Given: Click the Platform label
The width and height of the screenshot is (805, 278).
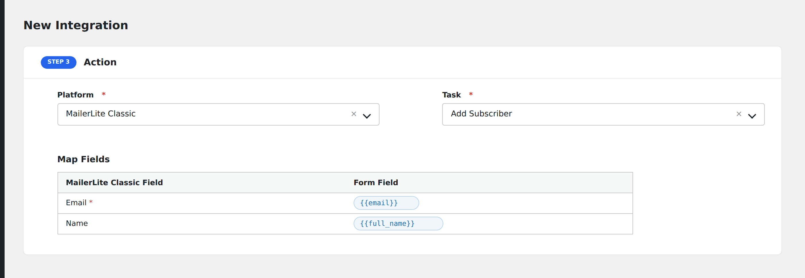Looking at the screenshot, I should pyautogui.click(x=75, y=95).
